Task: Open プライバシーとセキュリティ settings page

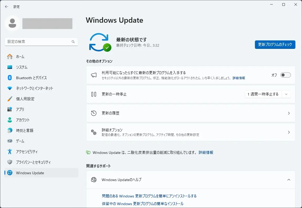Action: click(41, 162)
